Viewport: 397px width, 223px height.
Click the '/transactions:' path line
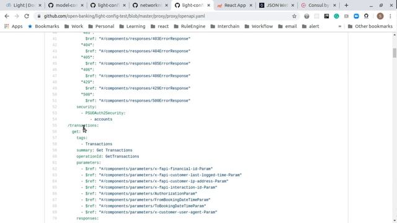[83, 125]
